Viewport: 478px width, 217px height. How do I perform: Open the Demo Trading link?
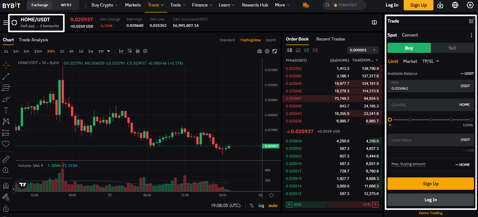430,213
